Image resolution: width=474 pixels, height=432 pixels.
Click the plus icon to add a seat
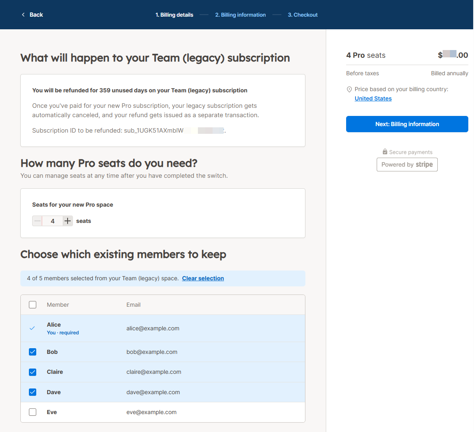pyautogui.click(x=68, y=221)
